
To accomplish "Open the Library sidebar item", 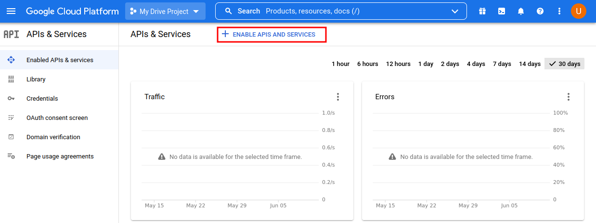I will coord(59,79).
